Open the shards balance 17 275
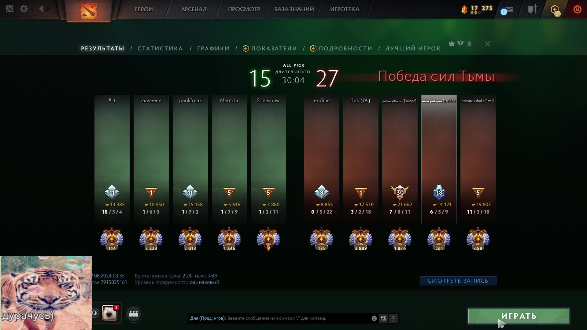The width and height of the screenshot is (587, 330). click(x=477, y=9)
